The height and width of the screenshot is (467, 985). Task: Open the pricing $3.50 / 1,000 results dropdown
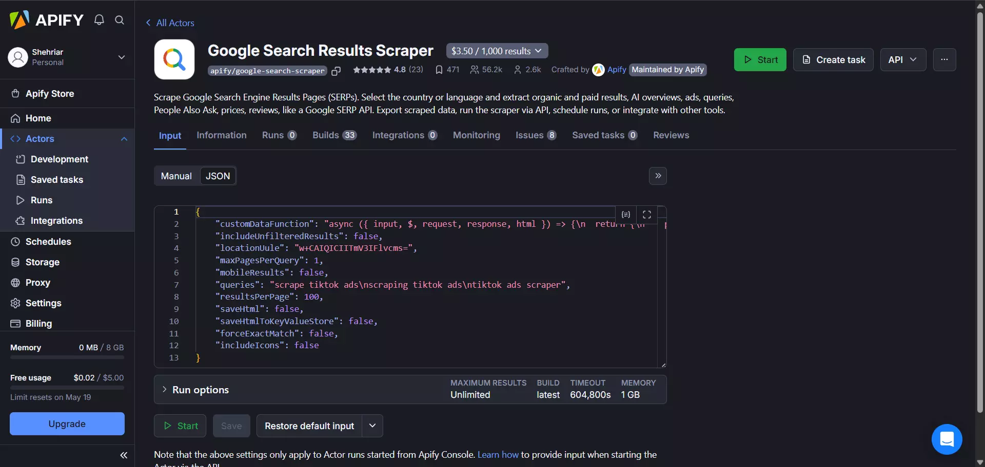pyautogui.click(x=497, y=51)
